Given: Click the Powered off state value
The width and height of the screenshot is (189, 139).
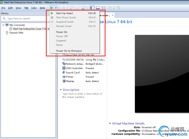Looking at the screenshot, I should (148, 127).
